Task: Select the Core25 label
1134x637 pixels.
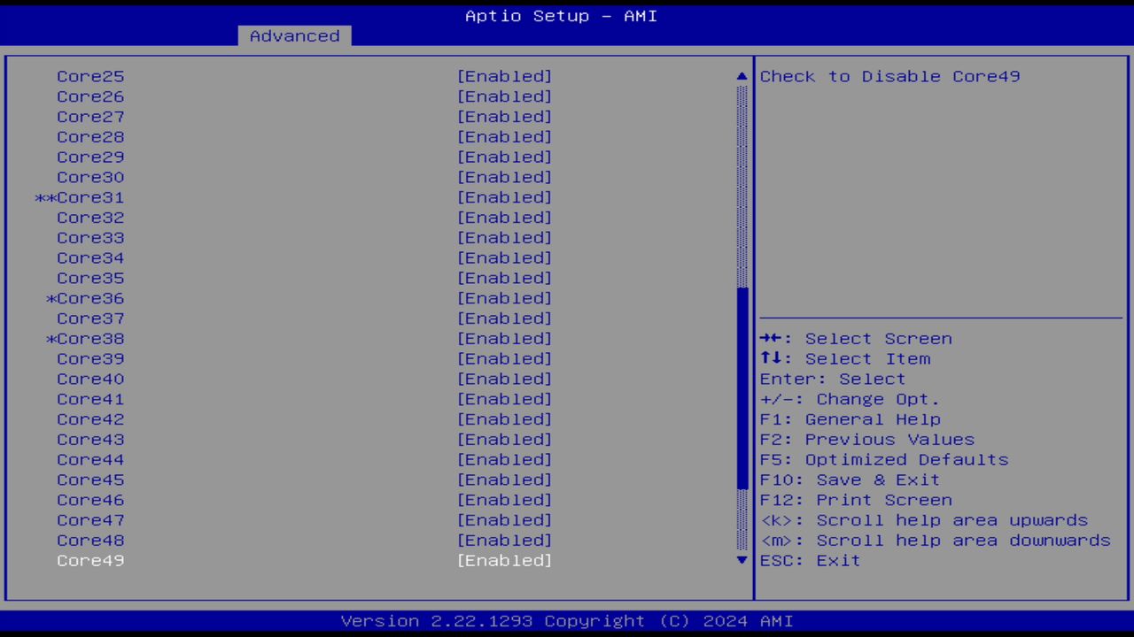Action: point(90,76)
